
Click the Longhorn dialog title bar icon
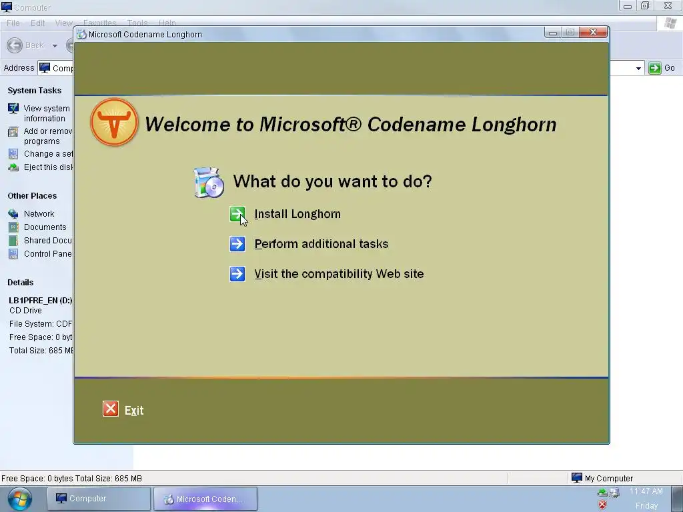(81, 35)
